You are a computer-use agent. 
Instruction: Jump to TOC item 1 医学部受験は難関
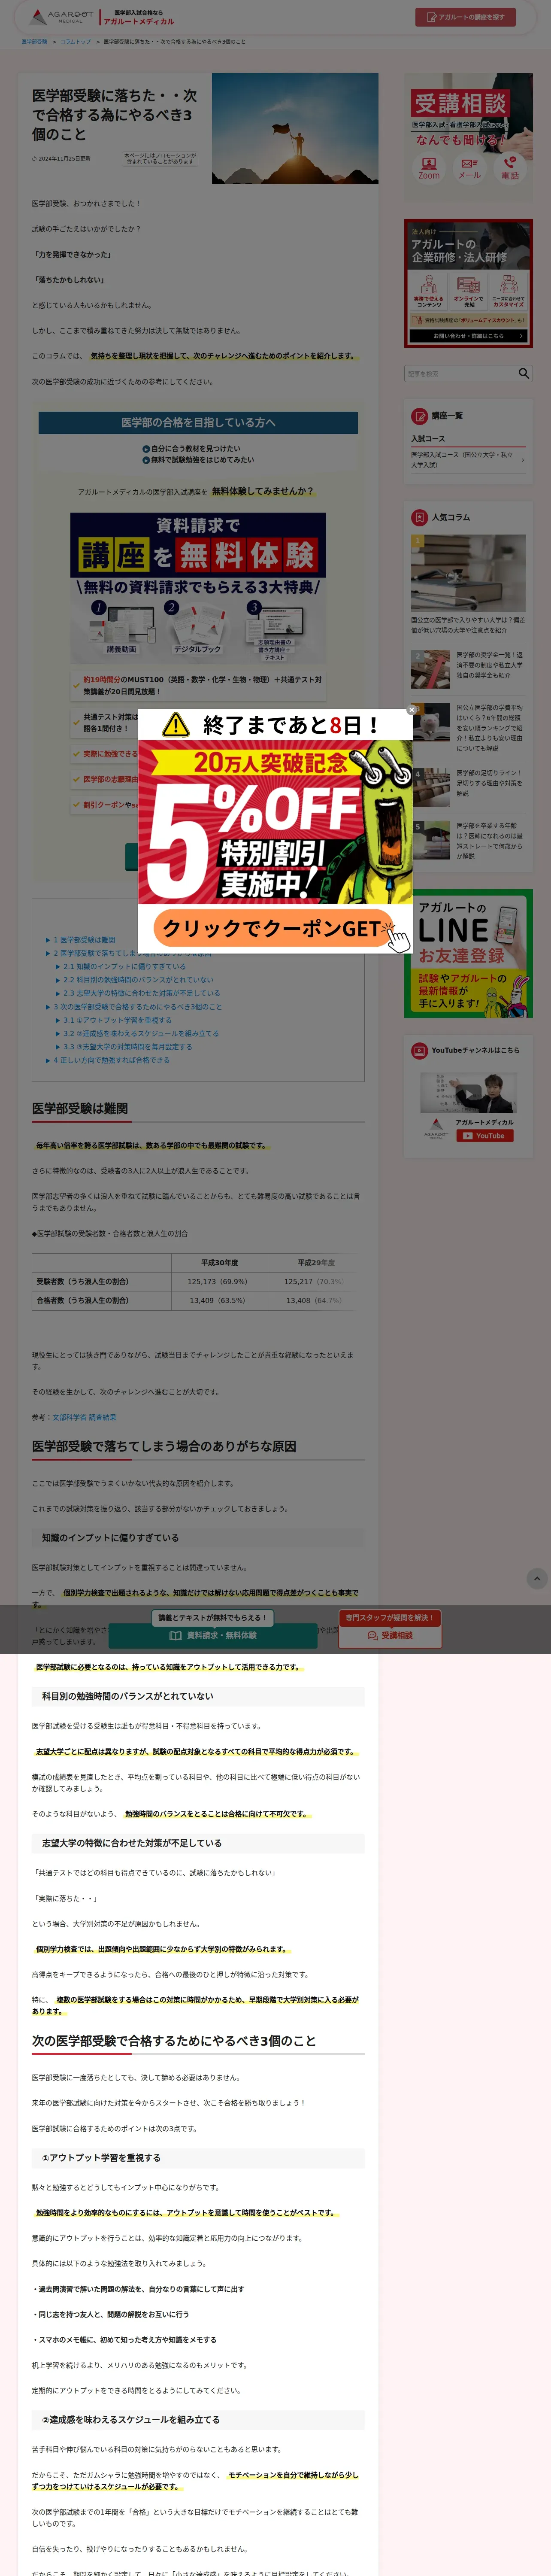click(84, 940)
